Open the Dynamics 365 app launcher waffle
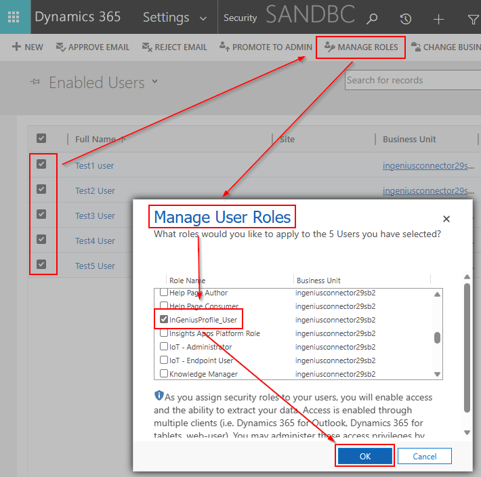481x477 pixels. [14, 17]
